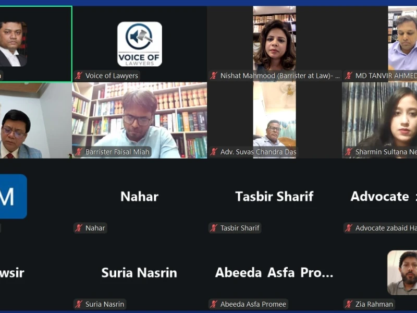Click muted mic icon next to Zia Rahman

click(x=349, y=304)
